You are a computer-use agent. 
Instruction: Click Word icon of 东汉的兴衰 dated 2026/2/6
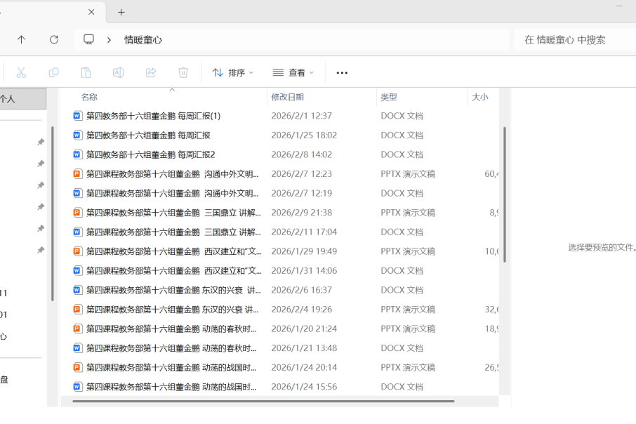77,290
